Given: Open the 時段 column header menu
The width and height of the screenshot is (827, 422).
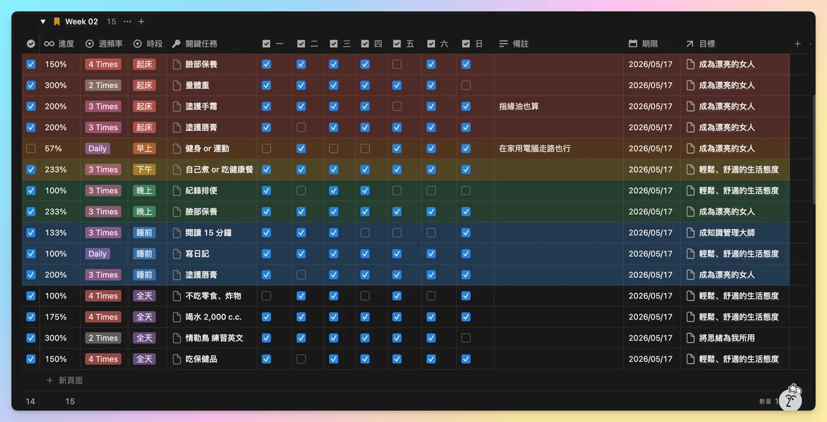Looking at the screenshot, I should tap(148, 44).
